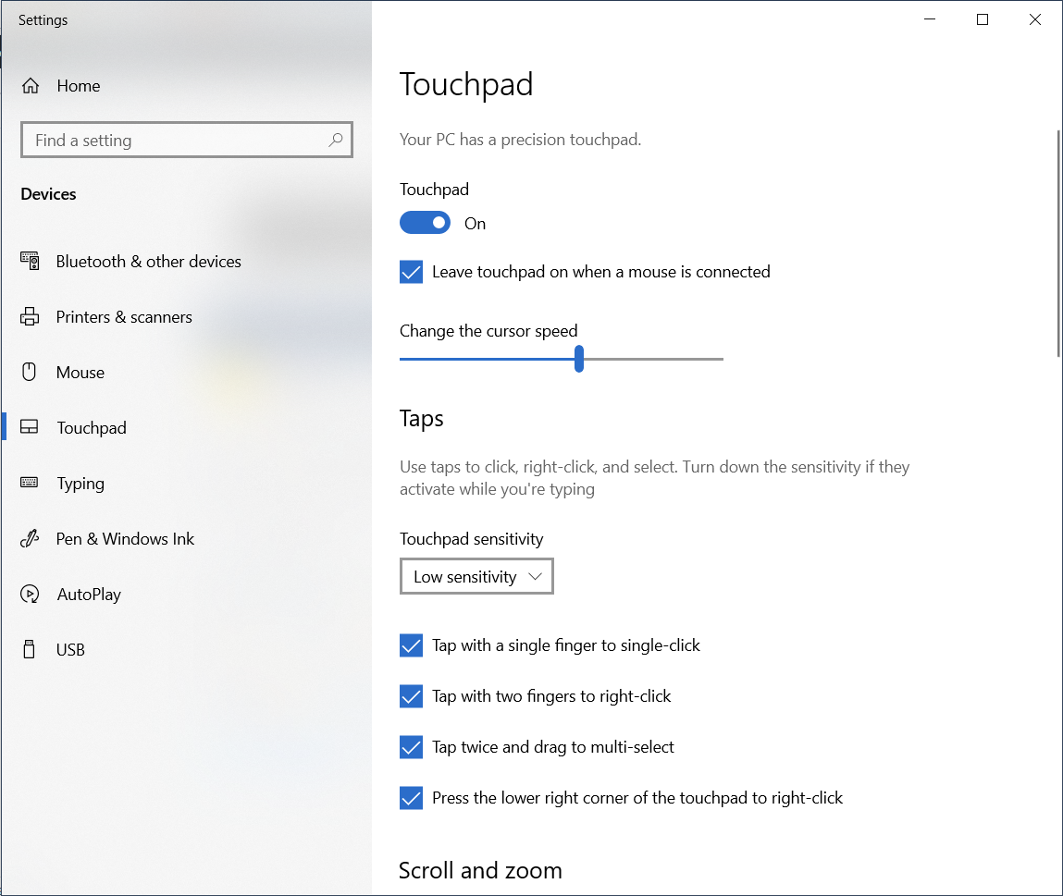Turn off the Touchpad toggle switch
This screenshot has width=1063, height=896.
point(425,223)
